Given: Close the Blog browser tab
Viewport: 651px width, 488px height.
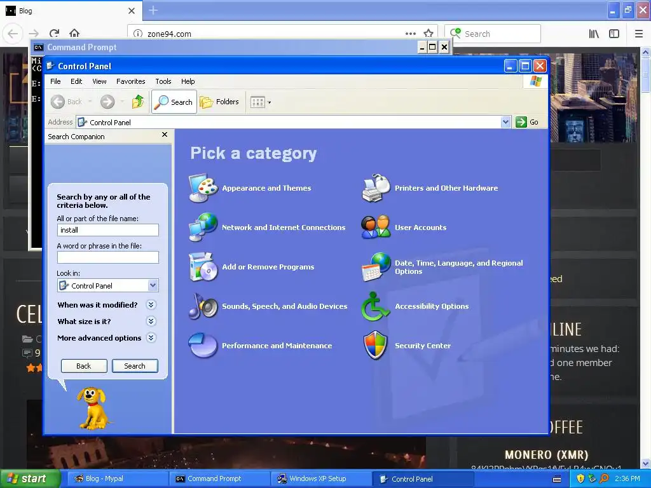Looking at the screenshot, I should (x=131, y=11).
